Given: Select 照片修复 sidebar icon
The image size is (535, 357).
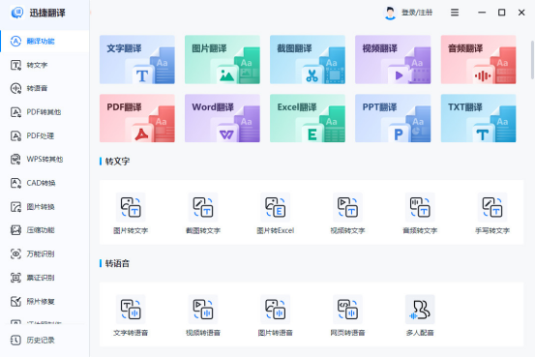Looking at the screenshot, I should (x=15, y=301).
